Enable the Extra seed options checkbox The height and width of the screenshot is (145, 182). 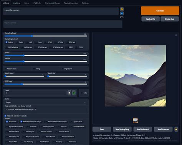pyautogui.click(x=81, y=93)
